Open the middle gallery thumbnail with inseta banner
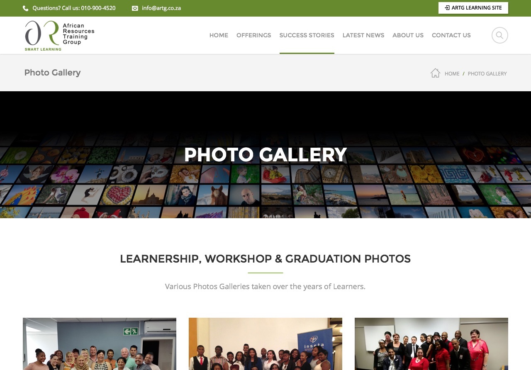 [265, 344]
